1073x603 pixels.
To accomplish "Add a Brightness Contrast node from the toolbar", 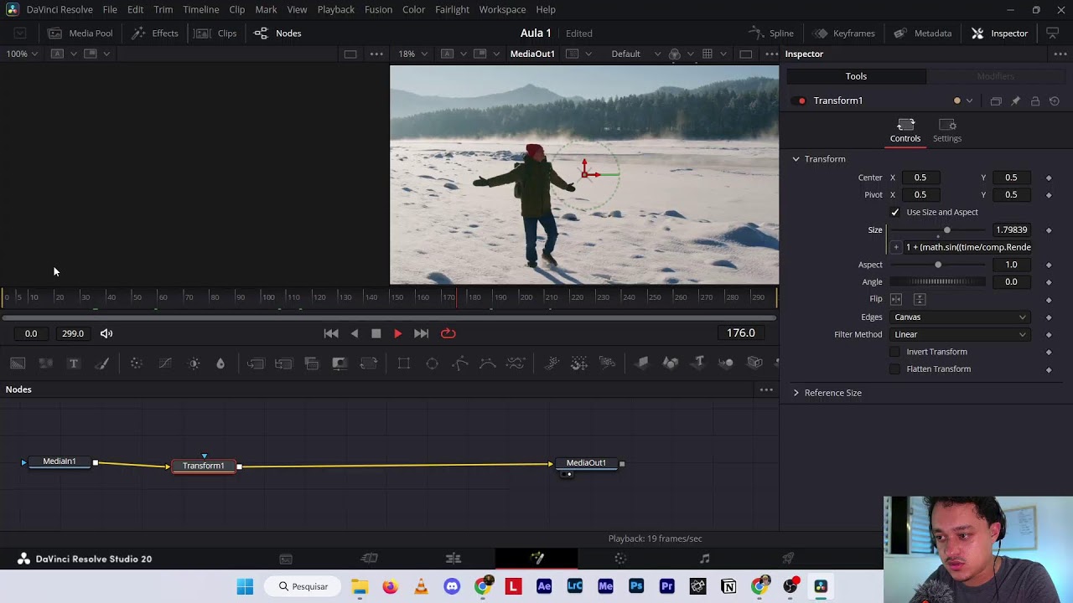I will [194, 363].
